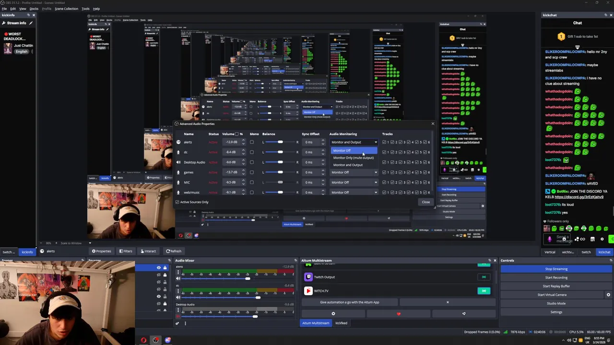Switch to kickfeed dock tab
Screen dimensions: 614x345
(x=341, y=323)
